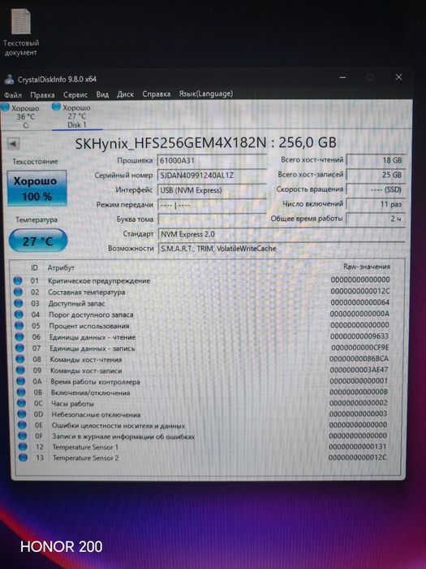
Task: Click the Всего хост-записей value 25 GB
Action: click(x=376, y=175)
